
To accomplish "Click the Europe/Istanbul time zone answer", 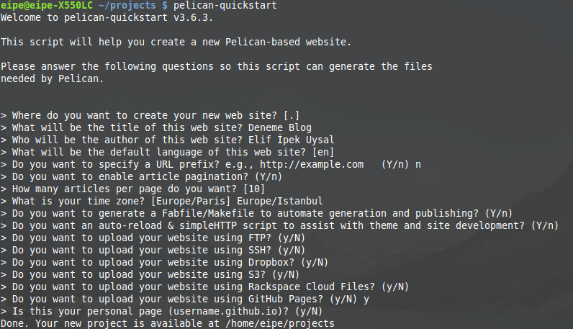I will [280, 201].
